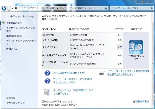Click the printer icon
155x109 pixels.
pyautogui.click(x=102, y=73)
